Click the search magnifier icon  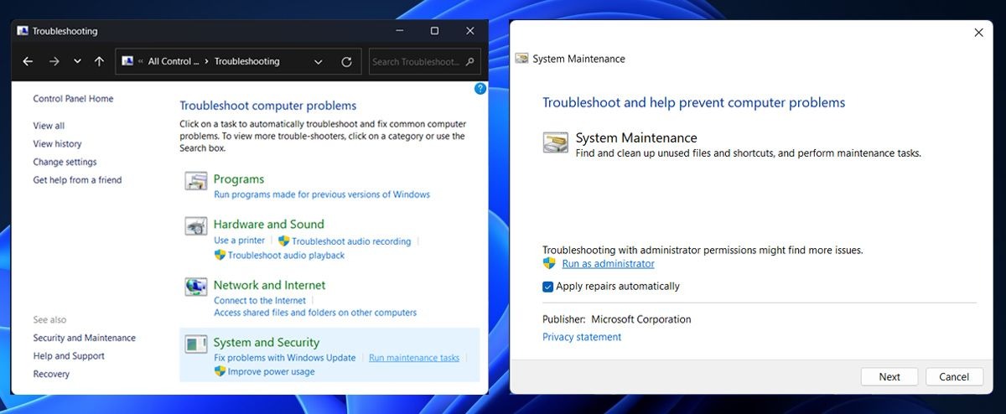pyautogui.click(x=471, y=61)
